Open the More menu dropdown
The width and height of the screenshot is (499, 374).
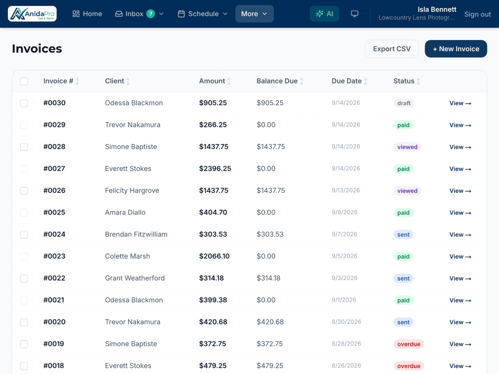(x=254, y=13)
